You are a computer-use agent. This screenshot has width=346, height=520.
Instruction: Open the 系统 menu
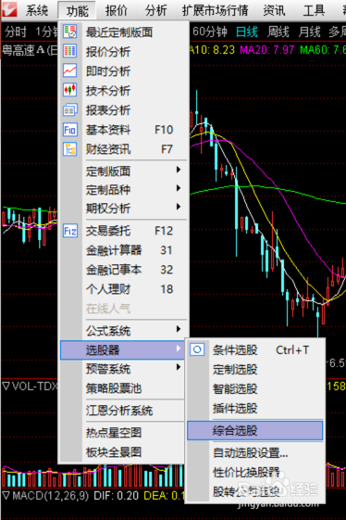click(37, 10)
